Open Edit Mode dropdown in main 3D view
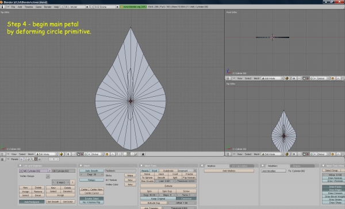 (47, 154)
